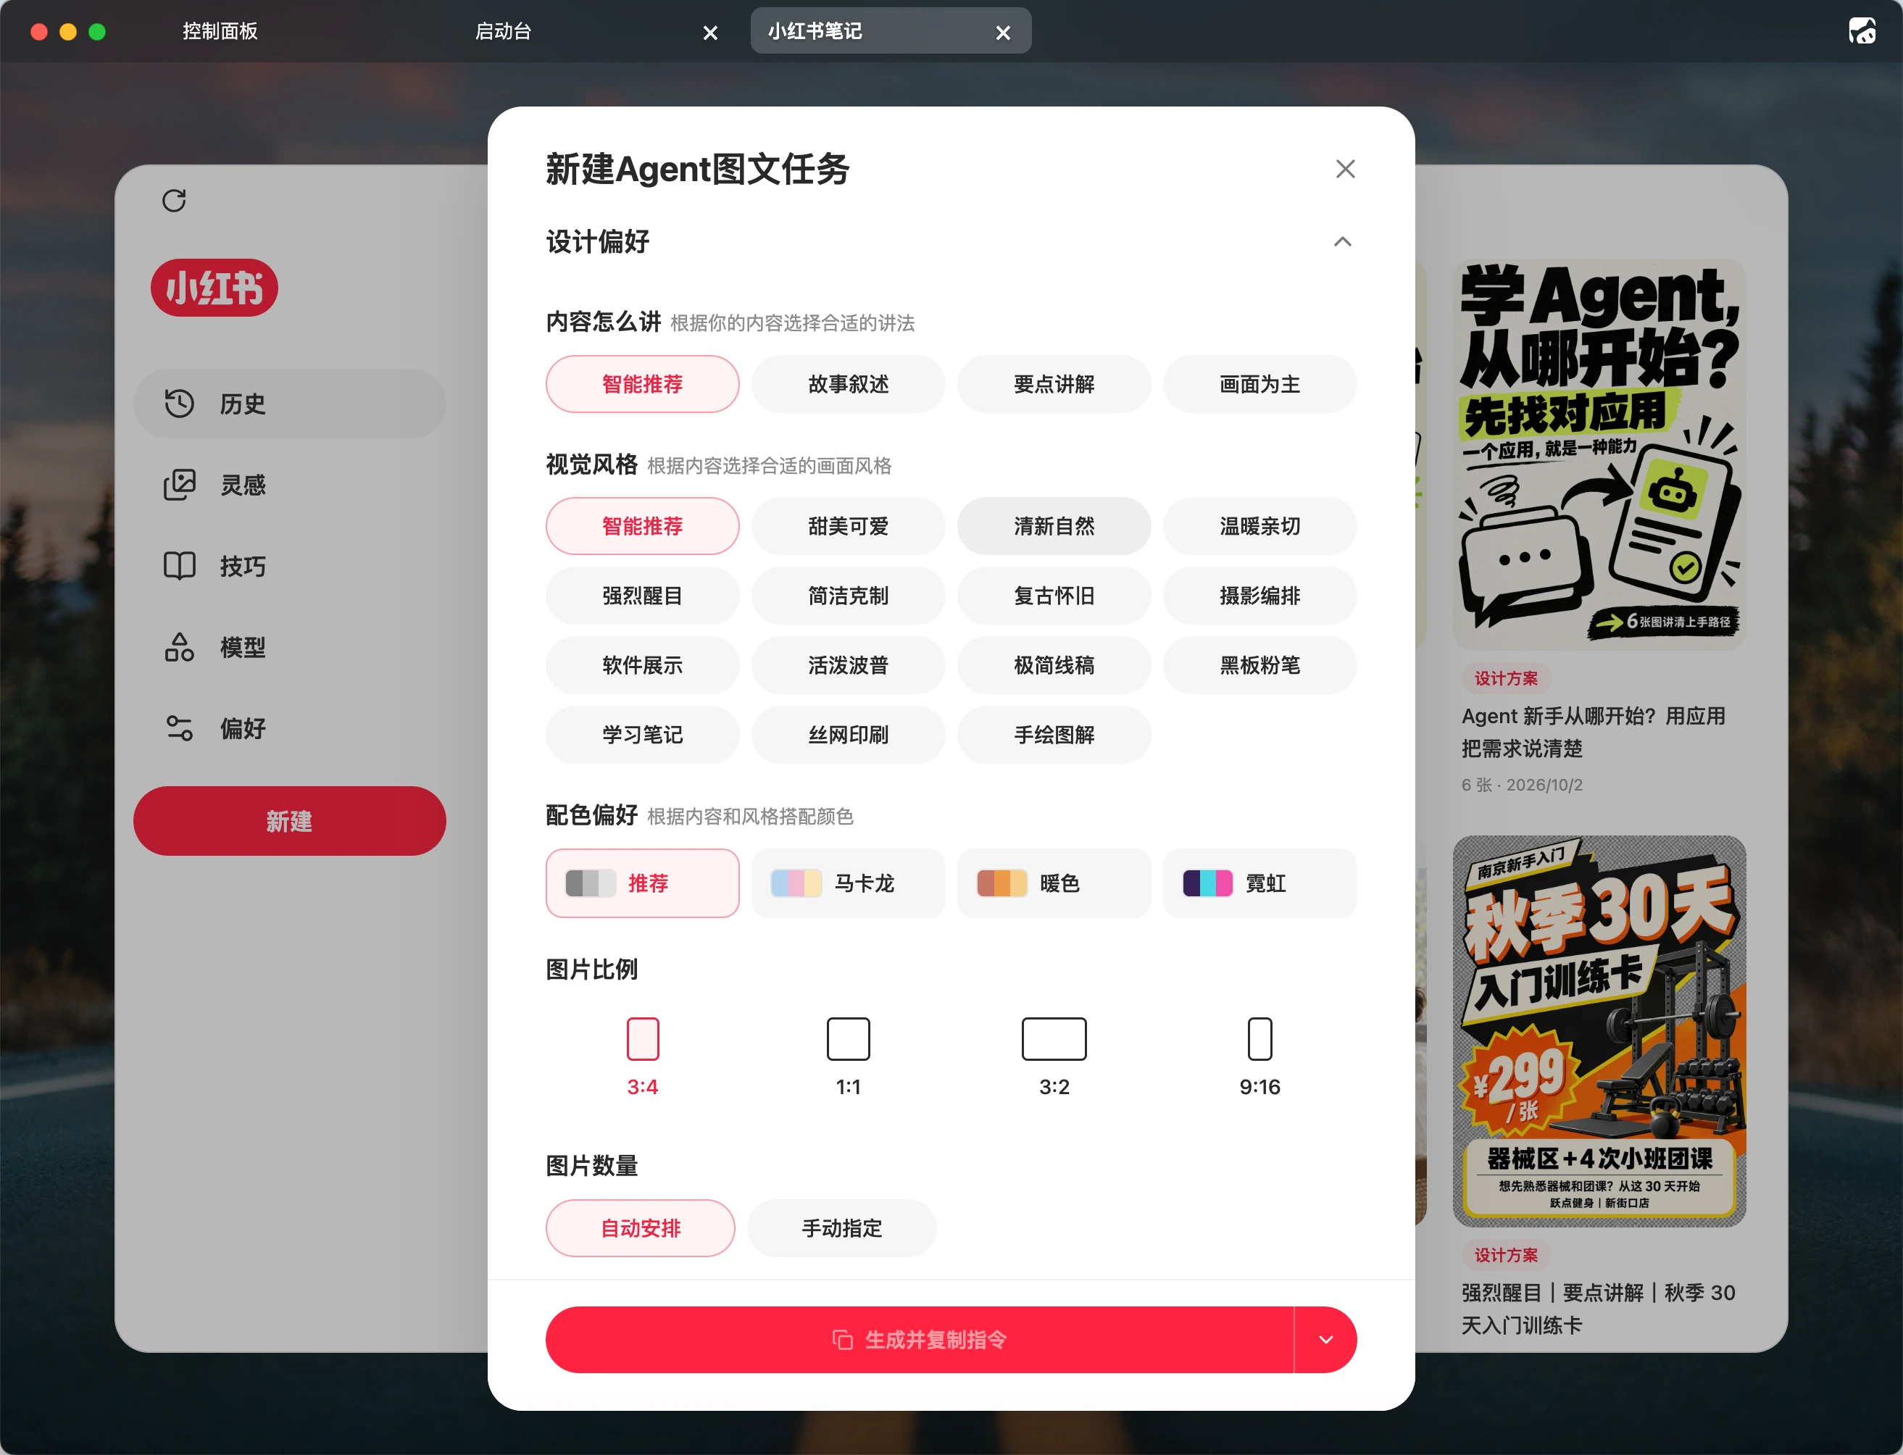Click the 生成并复制指令 button
This screenshot has width=1903, height=1455.
pos(920,1340)
